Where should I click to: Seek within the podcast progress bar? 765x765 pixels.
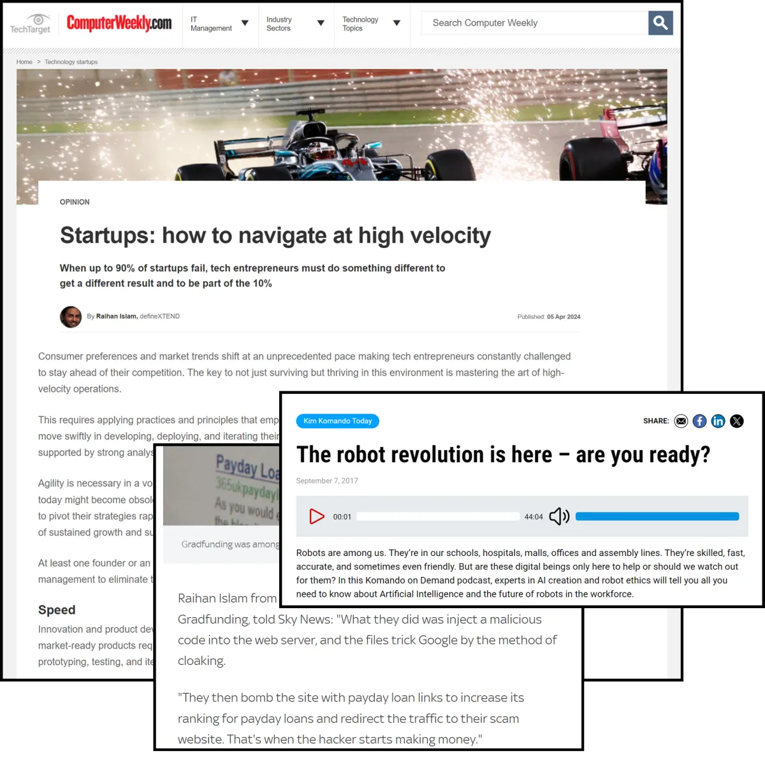[438, 516]
